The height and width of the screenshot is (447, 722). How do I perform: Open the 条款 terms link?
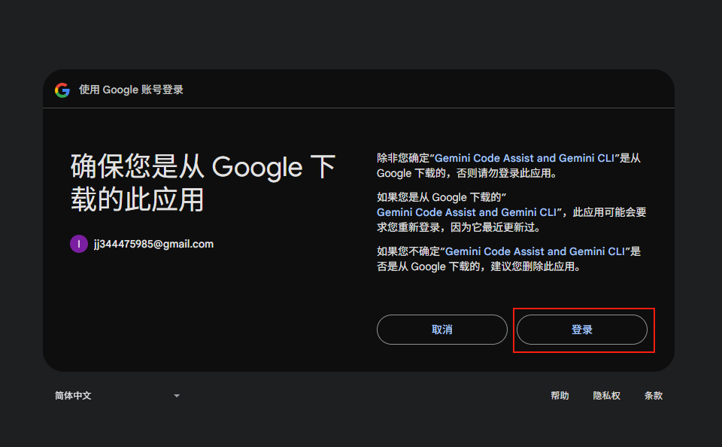pyautogui.click(x=654, y=395)
